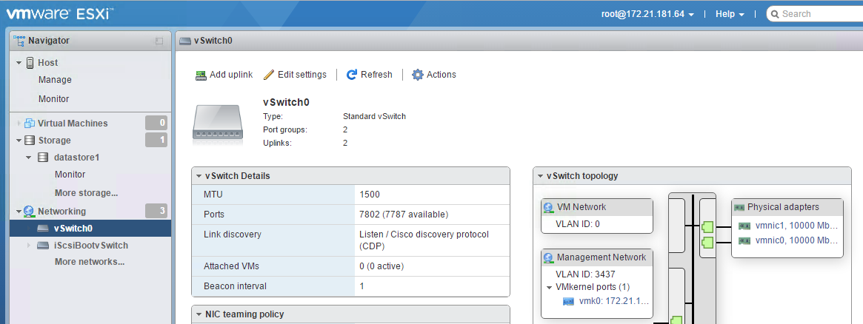Click the Attached VMs value 0 (0 active)

coord(381,266)
